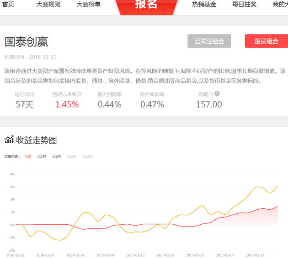Select the 近1月 yield range
The height and width of the screenshot is (258, 288).
(42, 156)
